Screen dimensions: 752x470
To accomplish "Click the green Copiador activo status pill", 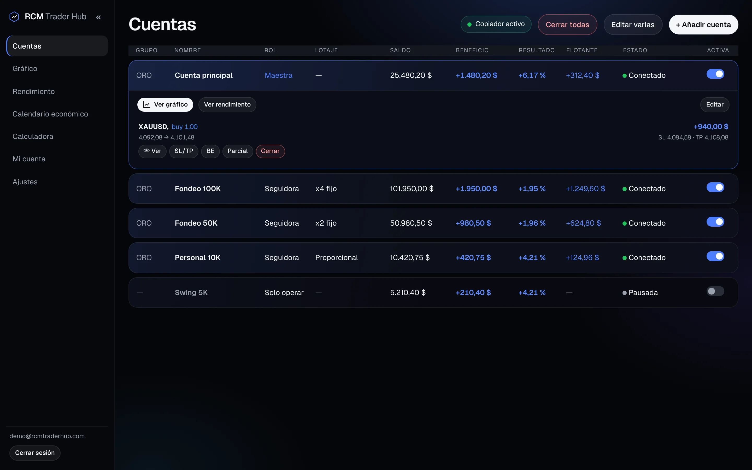I will point(496,24).
